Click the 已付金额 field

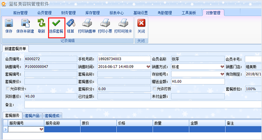(124, 96)
